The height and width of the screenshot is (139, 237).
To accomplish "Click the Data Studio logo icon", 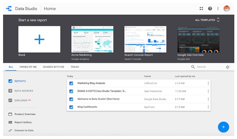I will click(9, 8).
